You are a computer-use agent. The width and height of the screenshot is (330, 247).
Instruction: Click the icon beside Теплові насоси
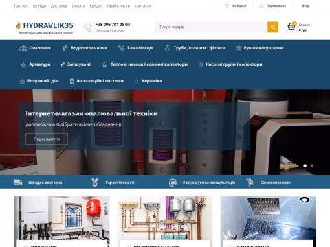tap(104, 64)
